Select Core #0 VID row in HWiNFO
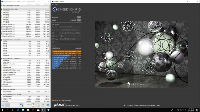 coord(25,11)
